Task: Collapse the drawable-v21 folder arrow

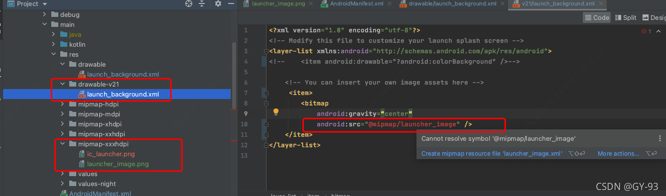Action: click(62, 84)
